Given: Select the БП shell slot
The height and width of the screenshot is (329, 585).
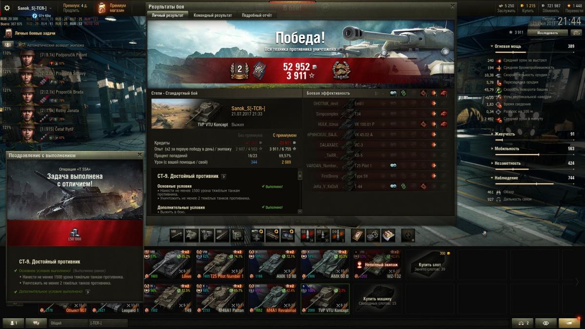Looking at the screenshot, I should point(323,235).
